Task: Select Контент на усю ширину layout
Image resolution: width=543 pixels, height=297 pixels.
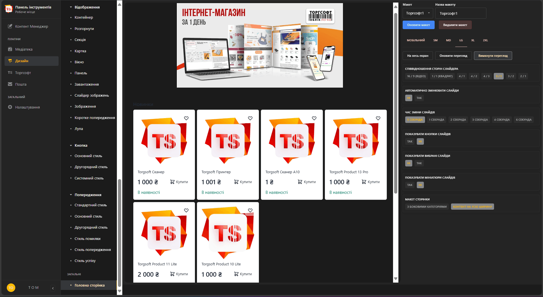Action: click(472, 207)
